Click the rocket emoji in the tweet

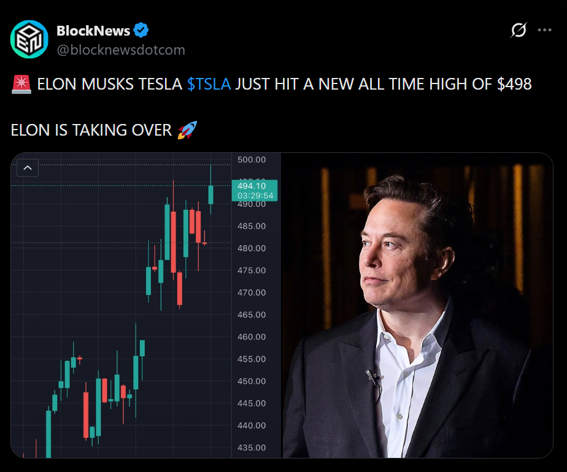(187, 130)
